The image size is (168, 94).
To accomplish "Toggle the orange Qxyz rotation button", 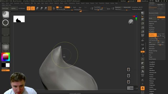I will (x=143, y=52).
